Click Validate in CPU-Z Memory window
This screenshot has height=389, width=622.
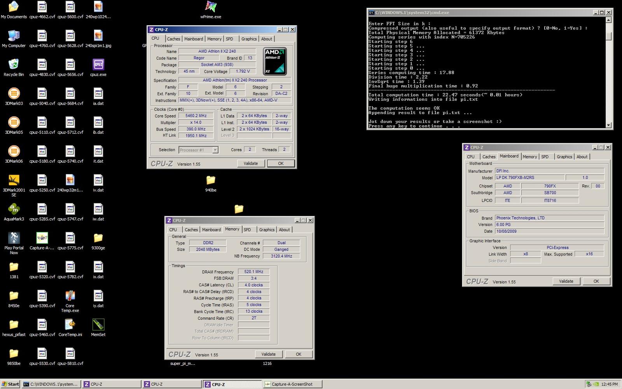point(269,354)
